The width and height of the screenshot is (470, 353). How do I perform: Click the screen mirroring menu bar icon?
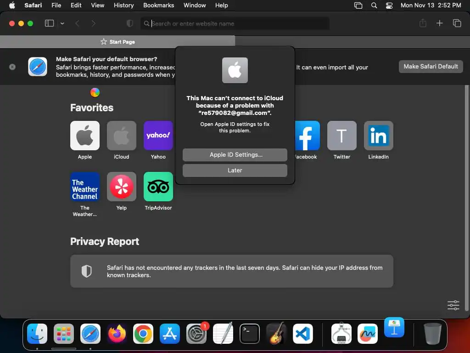[x=358, y=6]
